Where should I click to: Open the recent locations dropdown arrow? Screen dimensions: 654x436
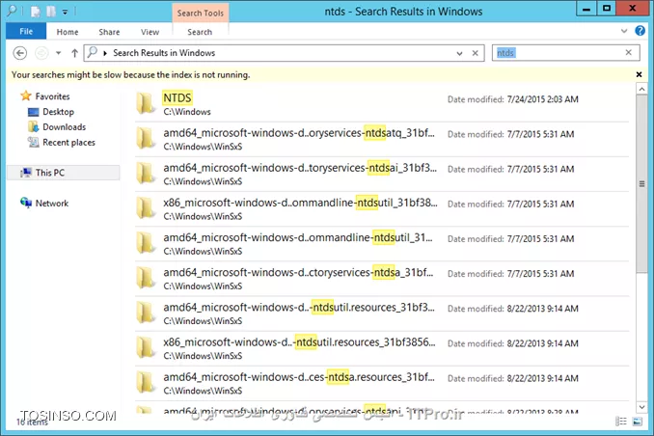[x=59, y=53]
